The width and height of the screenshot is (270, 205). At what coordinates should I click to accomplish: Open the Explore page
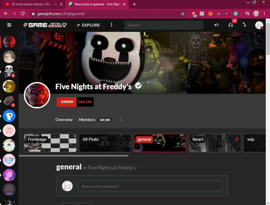coord(88,25)
